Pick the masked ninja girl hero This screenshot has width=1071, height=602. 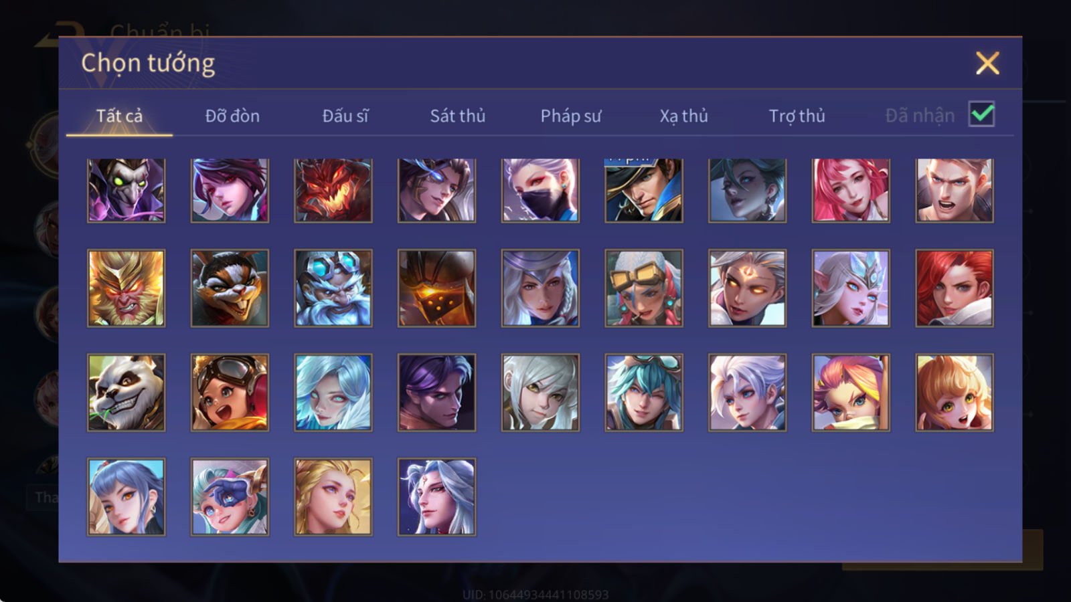[540, 191]
